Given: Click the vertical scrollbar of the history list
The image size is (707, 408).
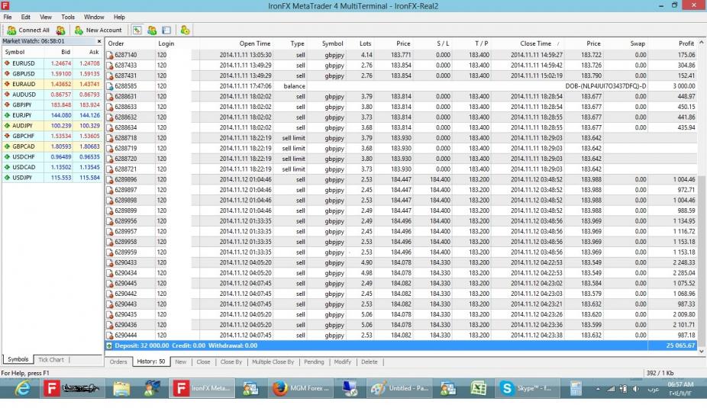Looking at the screenshot, I should click(x=702, y=191).
